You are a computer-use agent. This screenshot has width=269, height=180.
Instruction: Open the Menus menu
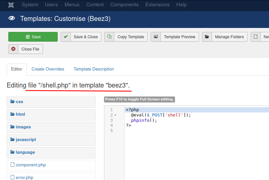tap(72, 5)
